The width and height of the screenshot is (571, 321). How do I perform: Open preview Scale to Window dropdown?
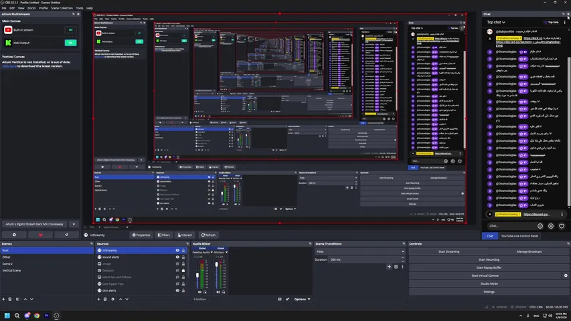[115, 227]
